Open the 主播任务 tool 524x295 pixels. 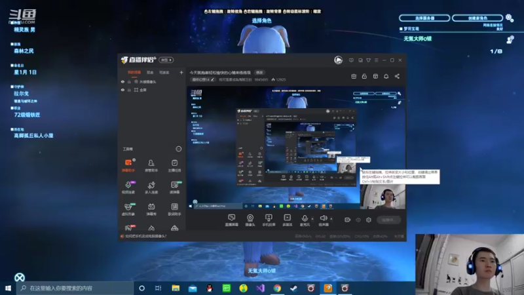(x=174, y=165)
